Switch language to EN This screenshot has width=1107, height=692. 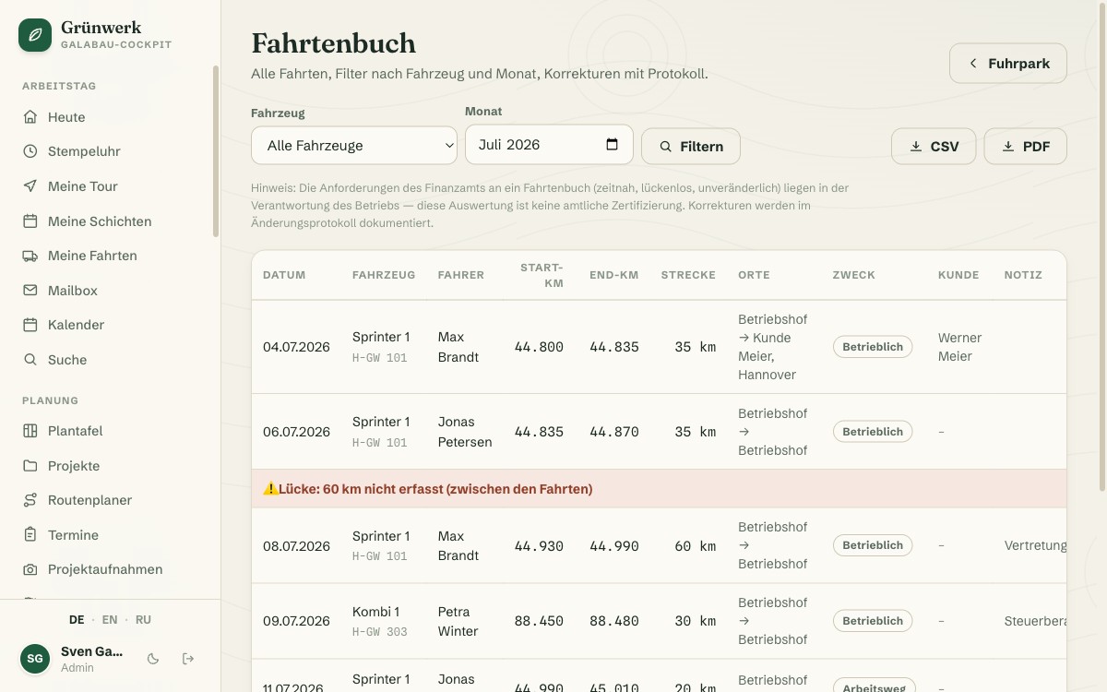[x=110, y=620]
